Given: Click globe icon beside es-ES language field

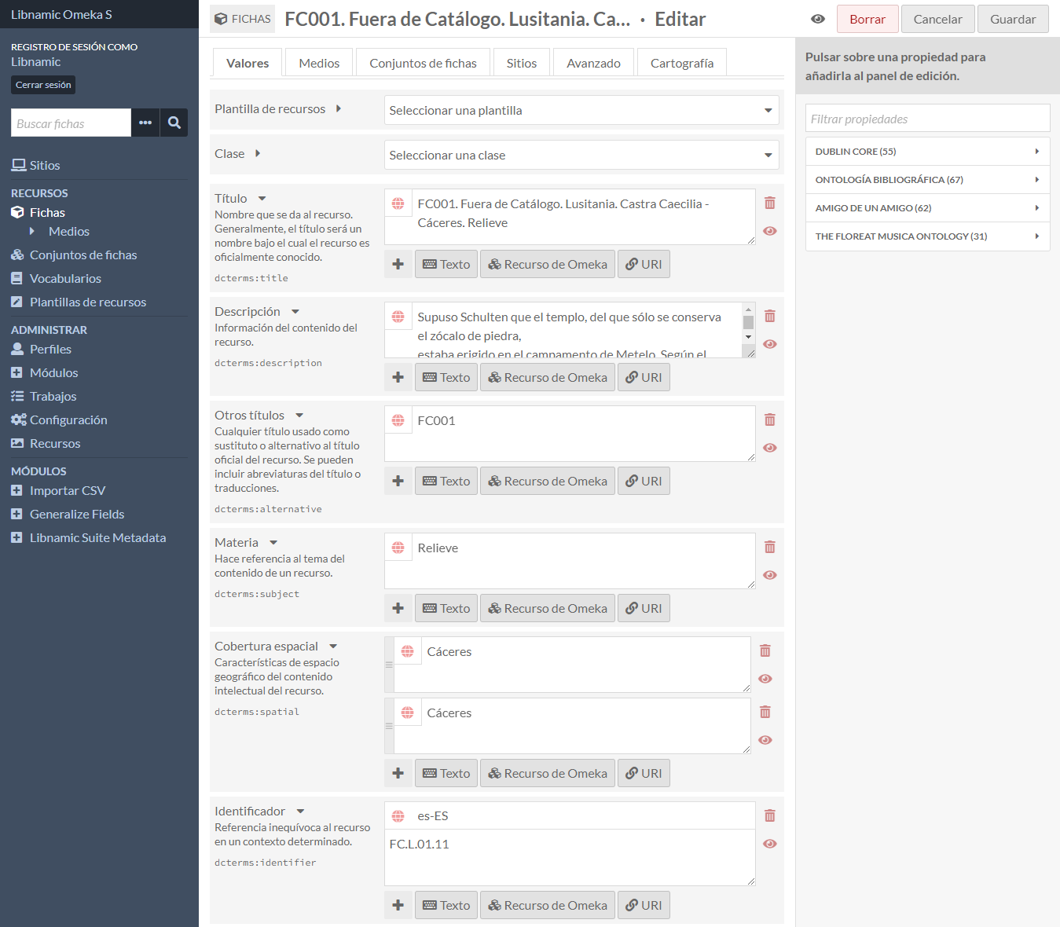Looking at the screenshot, I should click(398, 816).
